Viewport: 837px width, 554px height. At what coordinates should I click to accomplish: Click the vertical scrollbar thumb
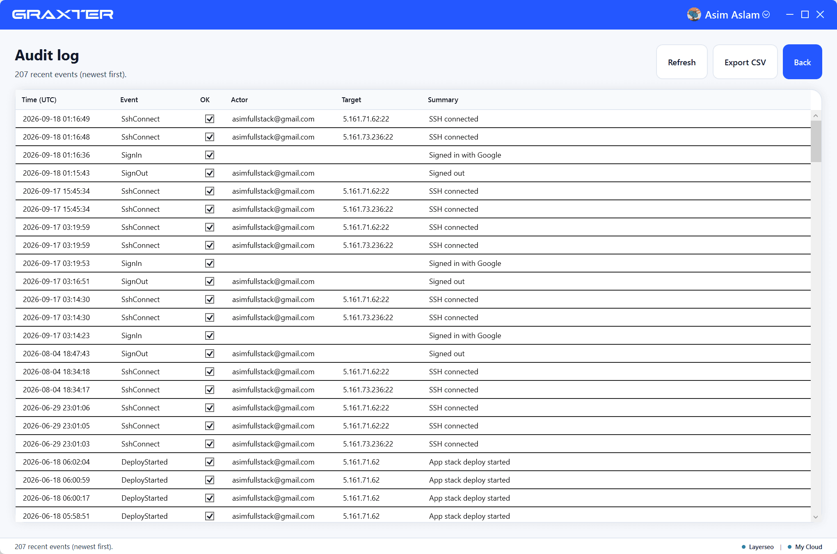tap(816, 141)
